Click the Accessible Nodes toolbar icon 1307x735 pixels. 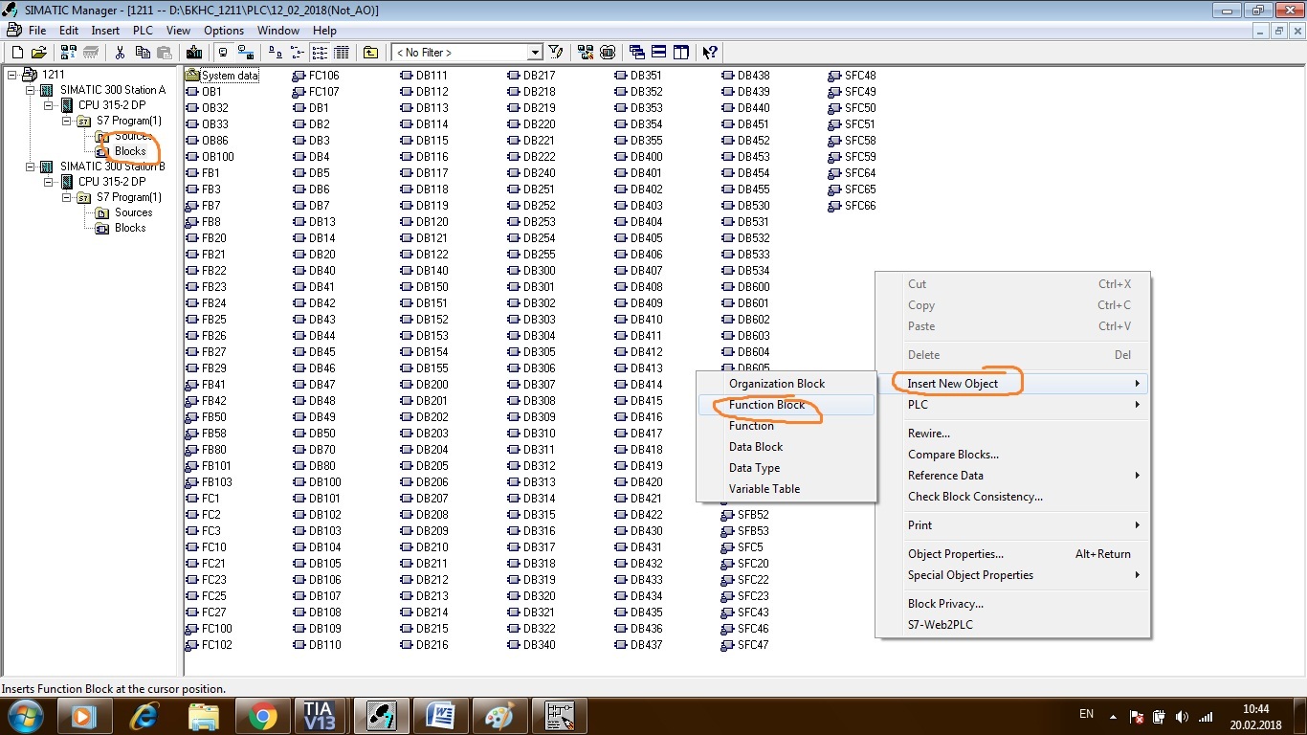pyautogui.click(x=68, y=53)
